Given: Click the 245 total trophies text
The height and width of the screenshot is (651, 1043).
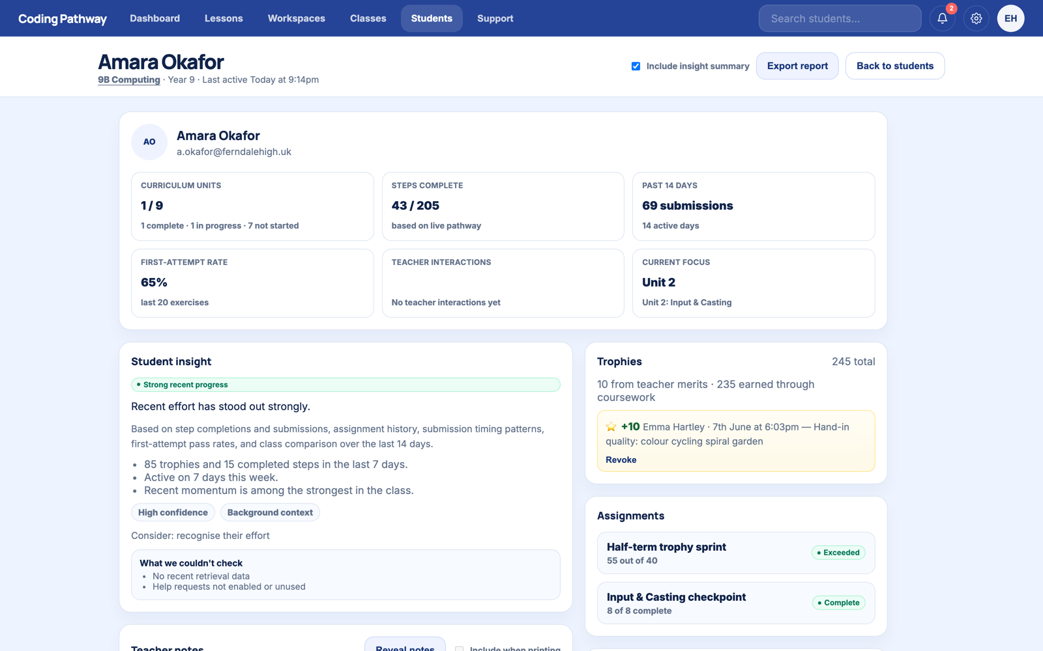Looking at the screenshot, I should tap(853, 361).
